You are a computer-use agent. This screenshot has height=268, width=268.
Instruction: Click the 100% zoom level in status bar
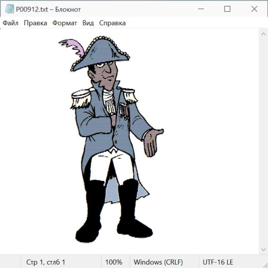tap(114, 262)
